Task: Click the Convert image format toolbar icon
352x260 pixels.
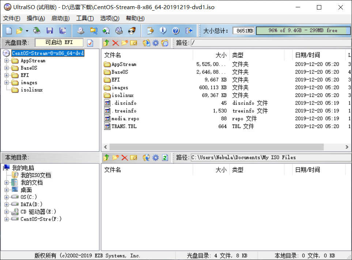Action: click(93, 31)
